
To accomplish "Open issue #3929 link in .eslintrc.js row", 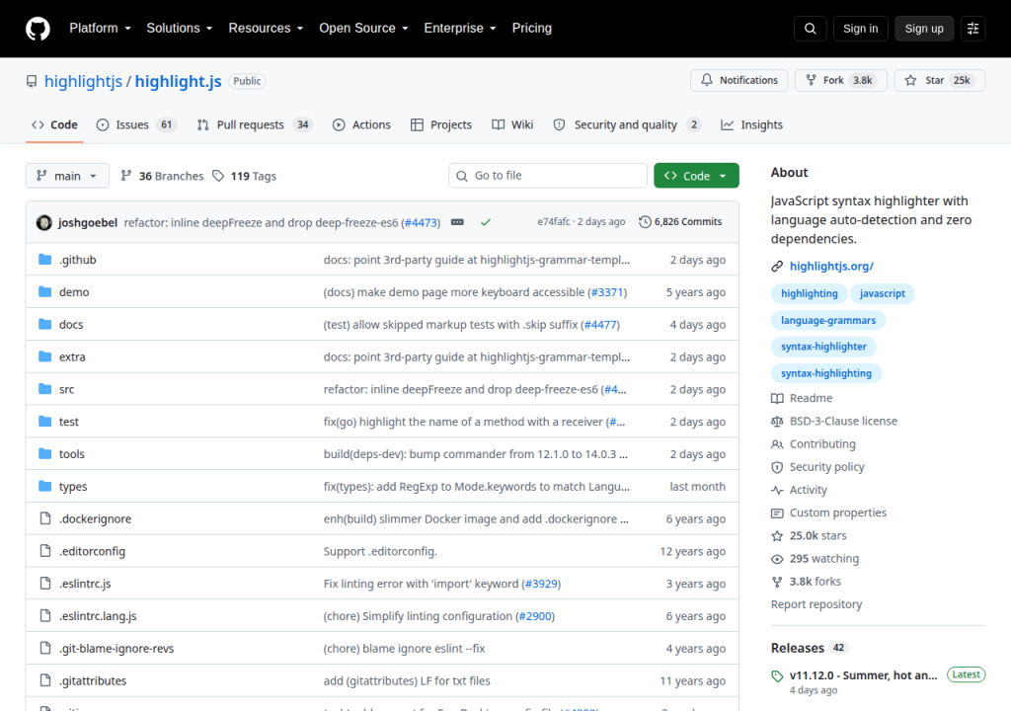I will 541,584.
